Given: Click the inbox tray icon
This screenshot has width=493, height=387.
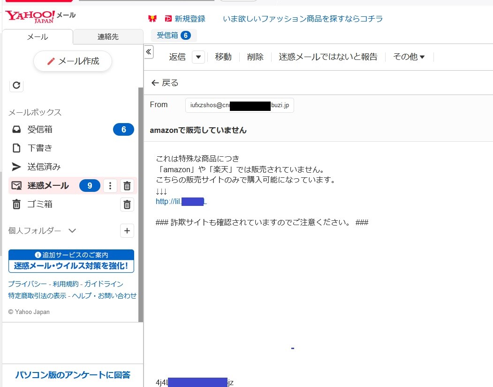Looking at the screenshot, I should pos(16,129).
